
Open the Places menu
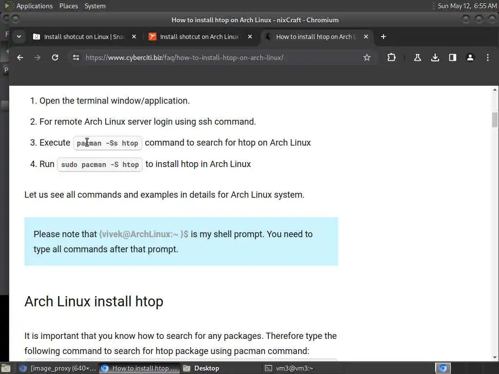pyautogui.click(x=69, y=6)
